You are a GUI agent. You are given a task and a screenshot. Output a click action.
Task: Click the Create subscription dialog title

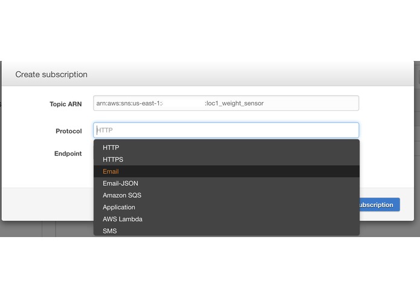(x=51, y=74)
